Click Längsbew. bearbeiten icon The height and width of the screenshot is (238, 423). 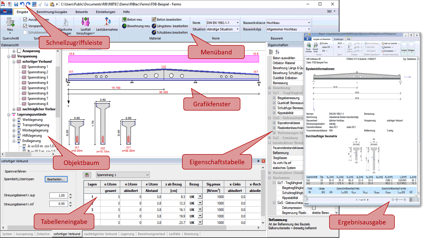coord(154,26)
